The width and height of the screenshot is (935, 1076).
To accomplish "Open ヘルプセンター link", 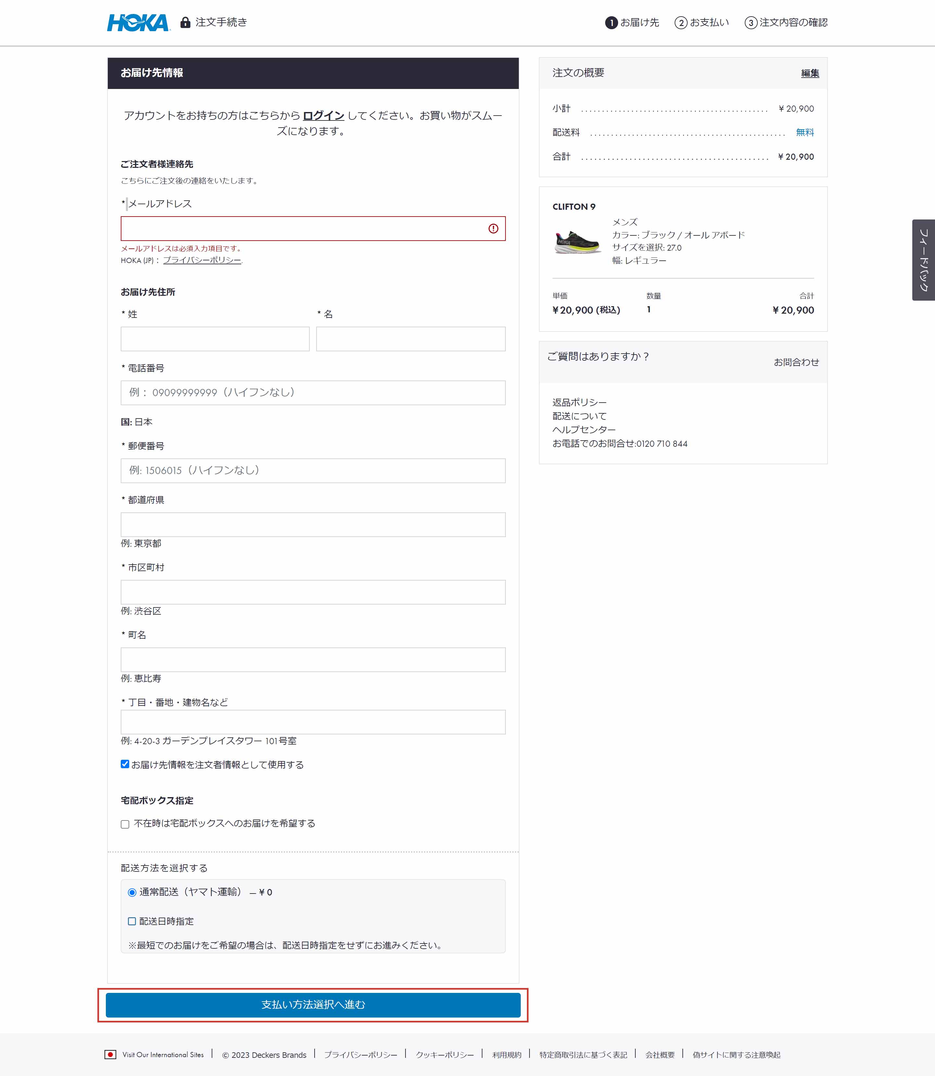I will pyautogui.click(x=584, y=430).
